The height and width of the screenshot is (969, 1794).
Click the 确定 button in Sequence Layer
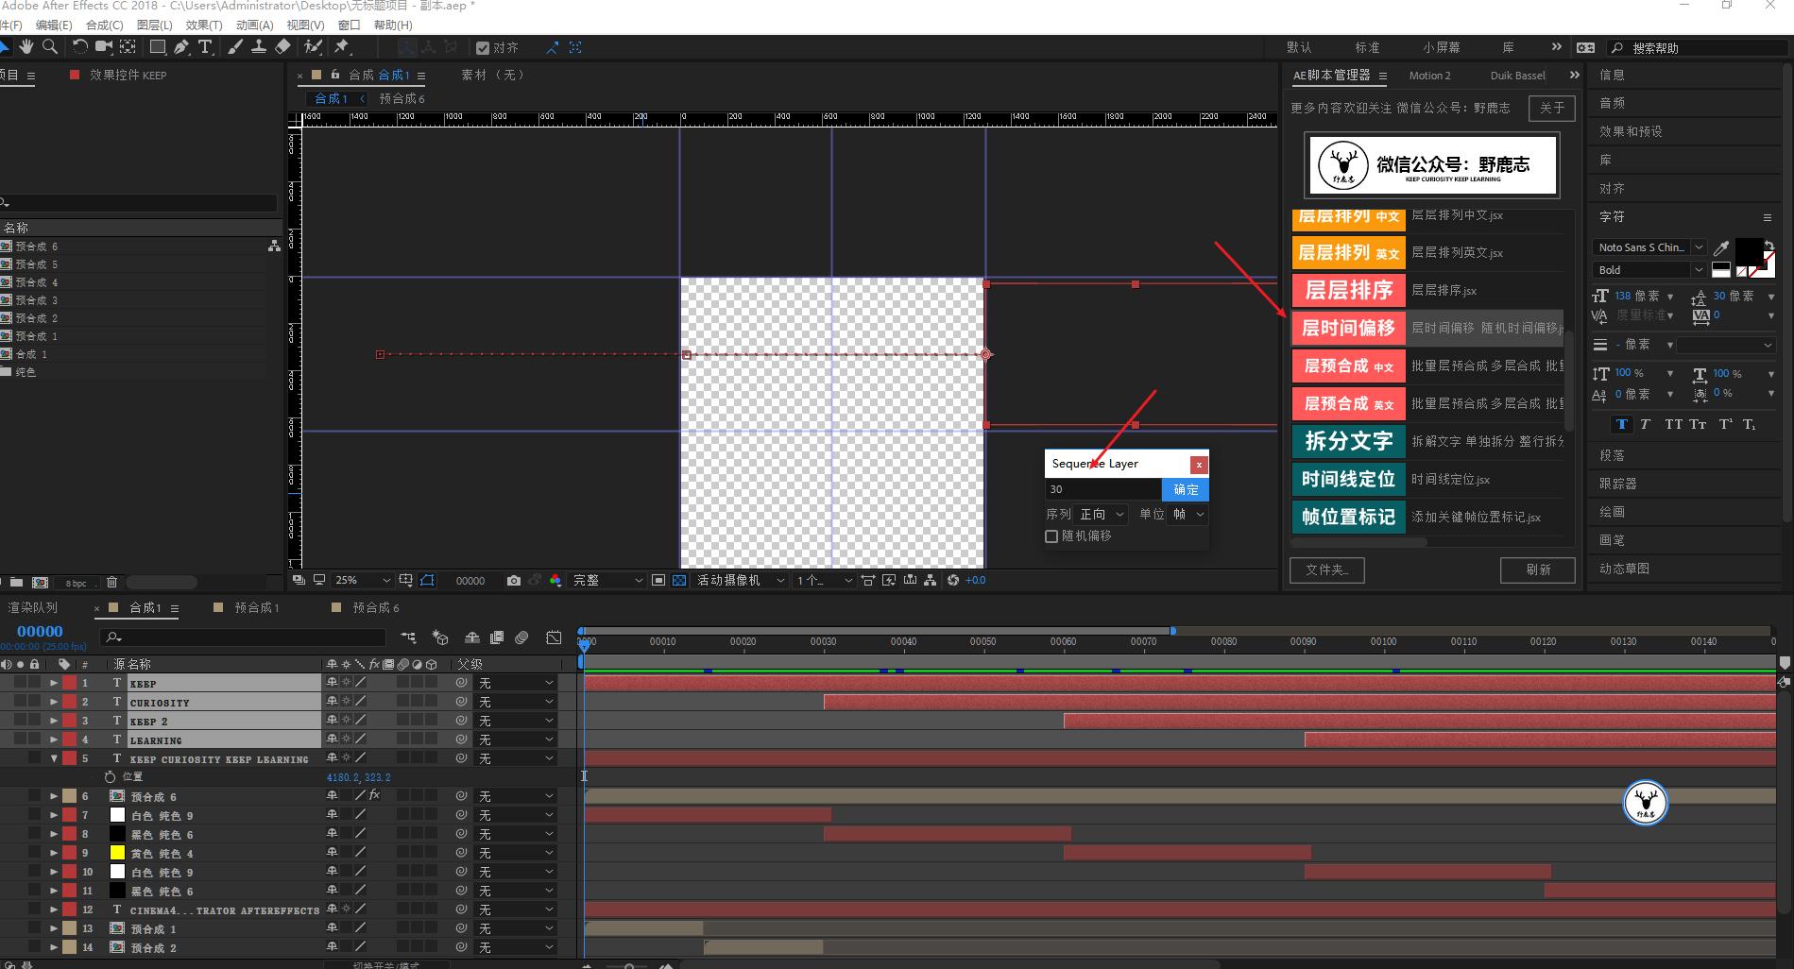1185,489
